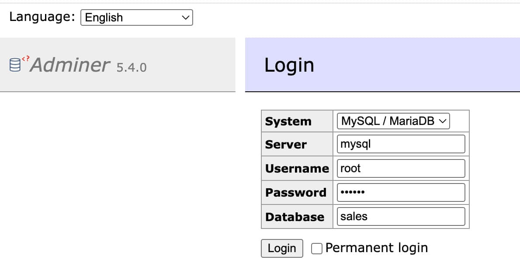Click the 'Permanent login' label text

pyautogui.click(x=376, y=248)
